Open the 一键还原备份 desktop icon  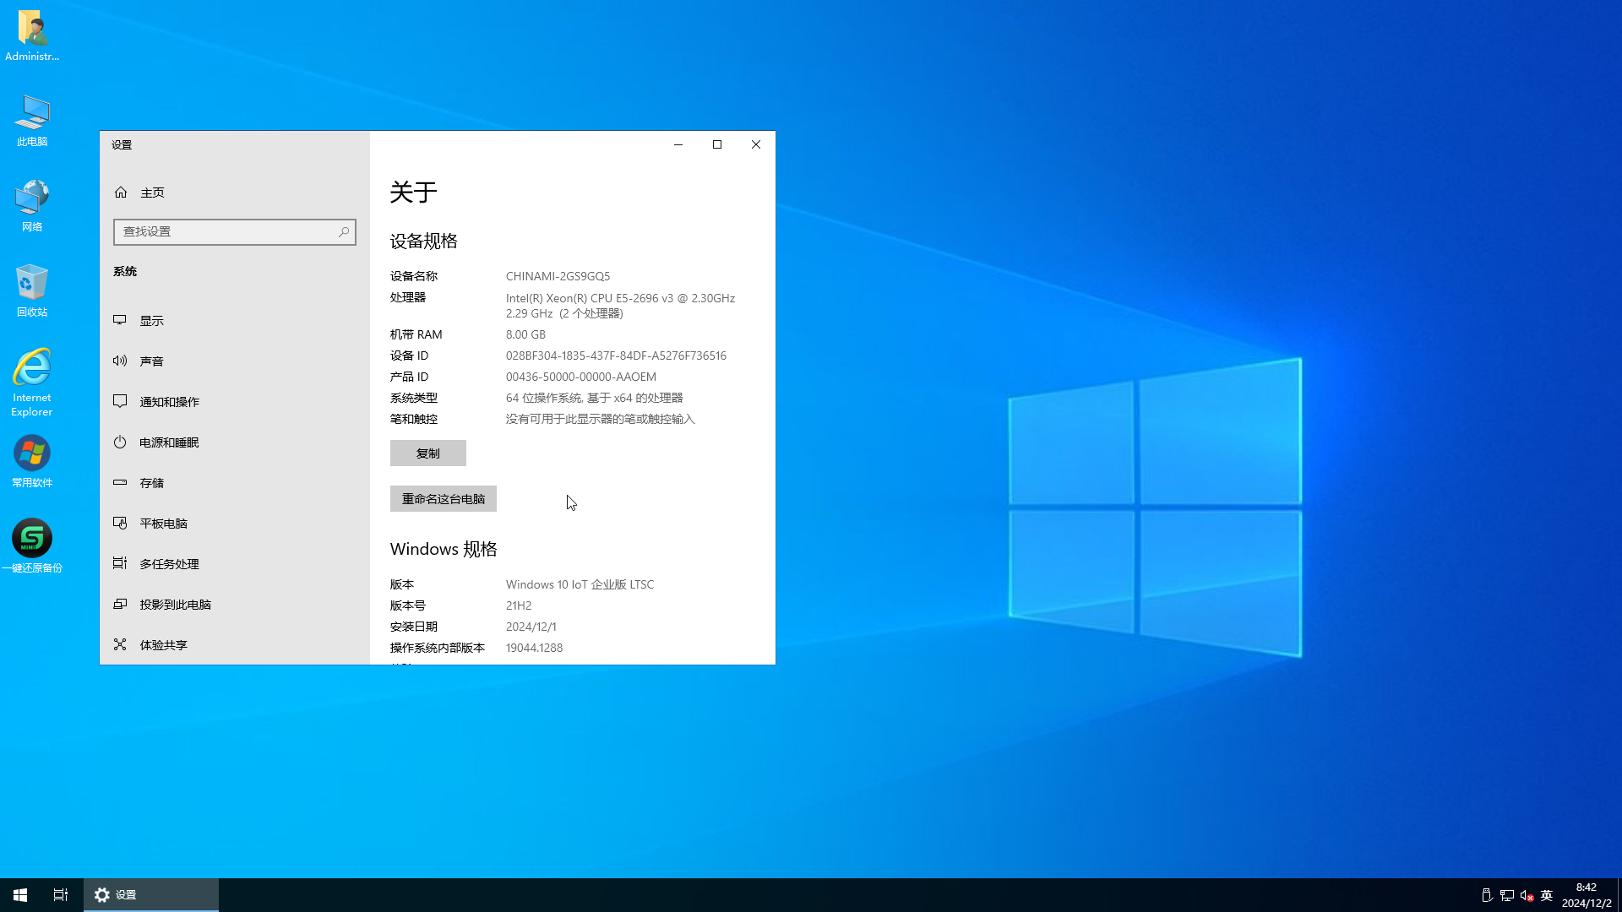[32, 546]
